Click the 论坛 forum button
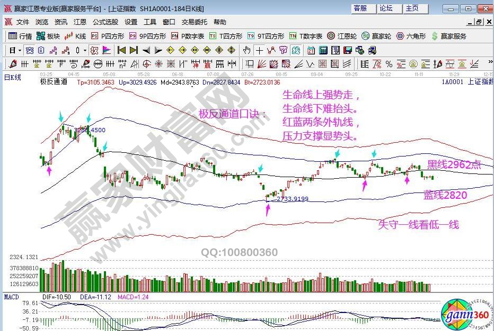The width and height of the screenshot is (494, 331). tap(386, 8)
